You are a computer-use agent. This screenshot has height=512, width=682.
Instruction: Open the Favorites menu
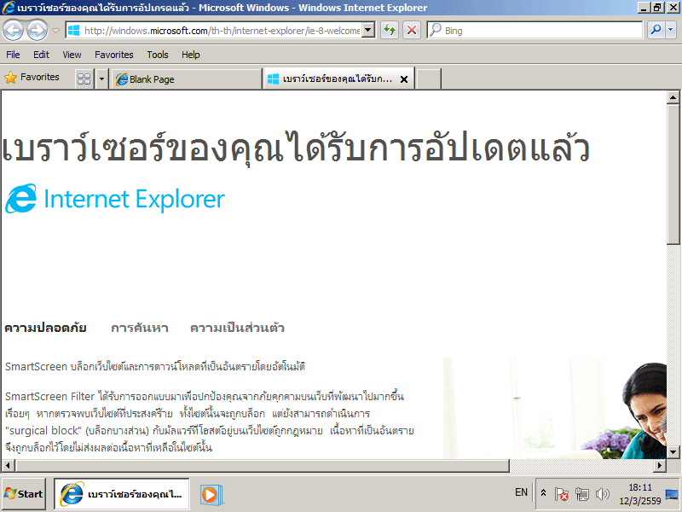click(x=114, y=55)
